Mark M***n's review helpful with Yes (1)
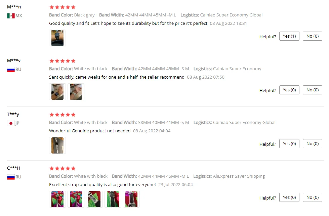The height and width of the screenshot is (216, 329). coord(289,36)
